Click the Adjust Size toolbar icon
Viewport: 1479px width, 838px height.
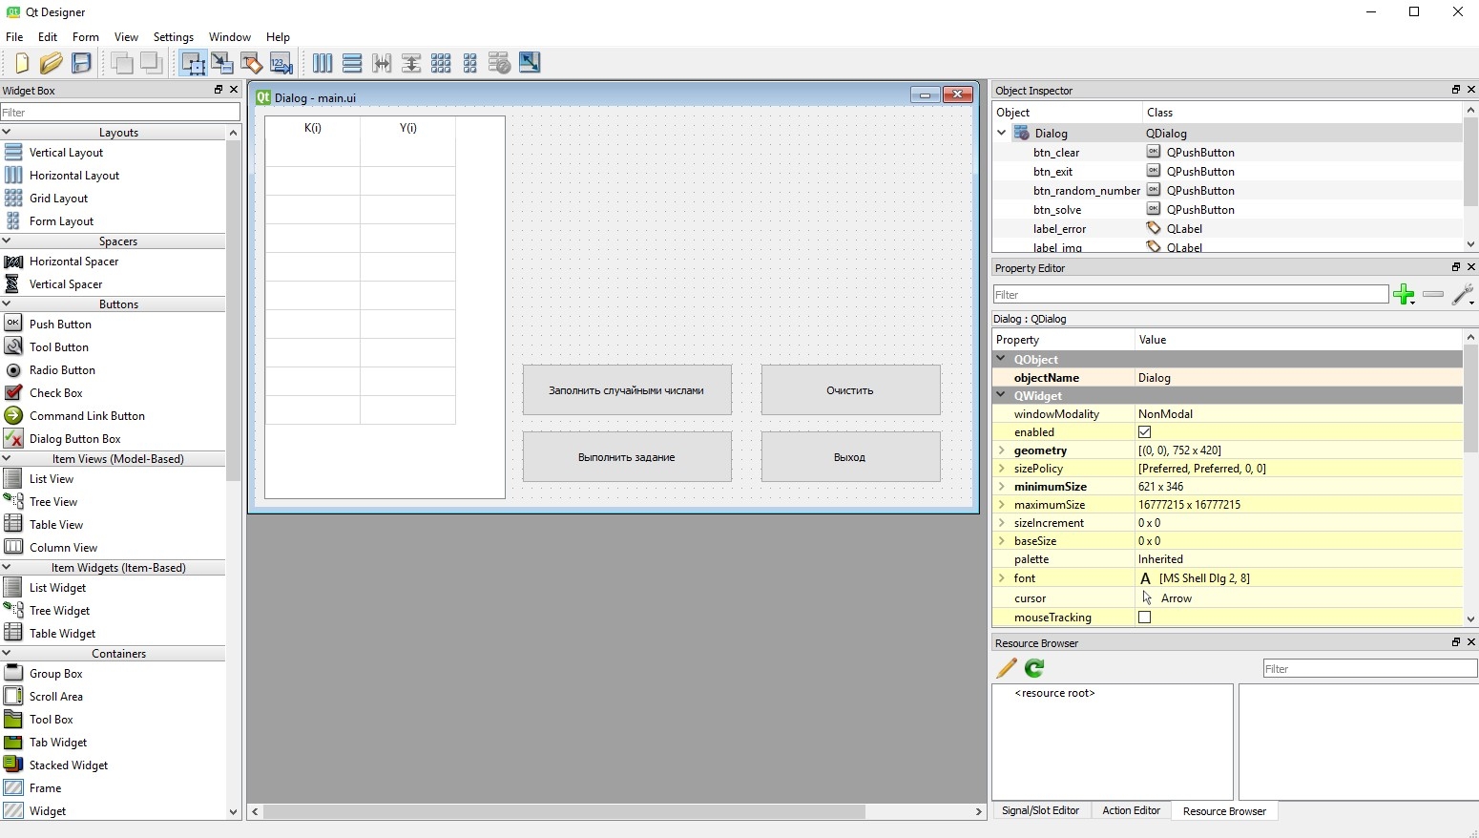[530, 63]
